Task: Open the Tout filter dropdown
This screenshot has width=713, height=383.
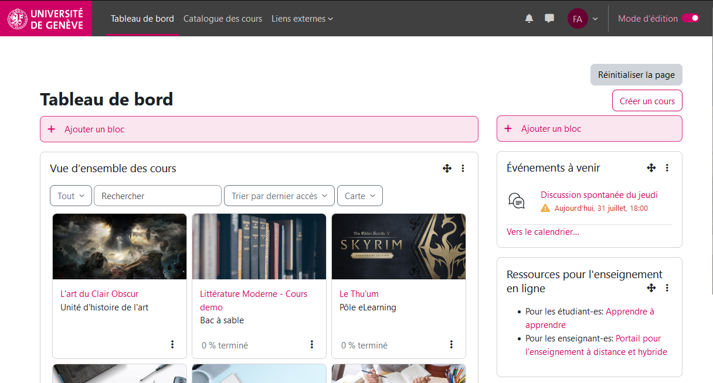Action: [x=71, y=196]
